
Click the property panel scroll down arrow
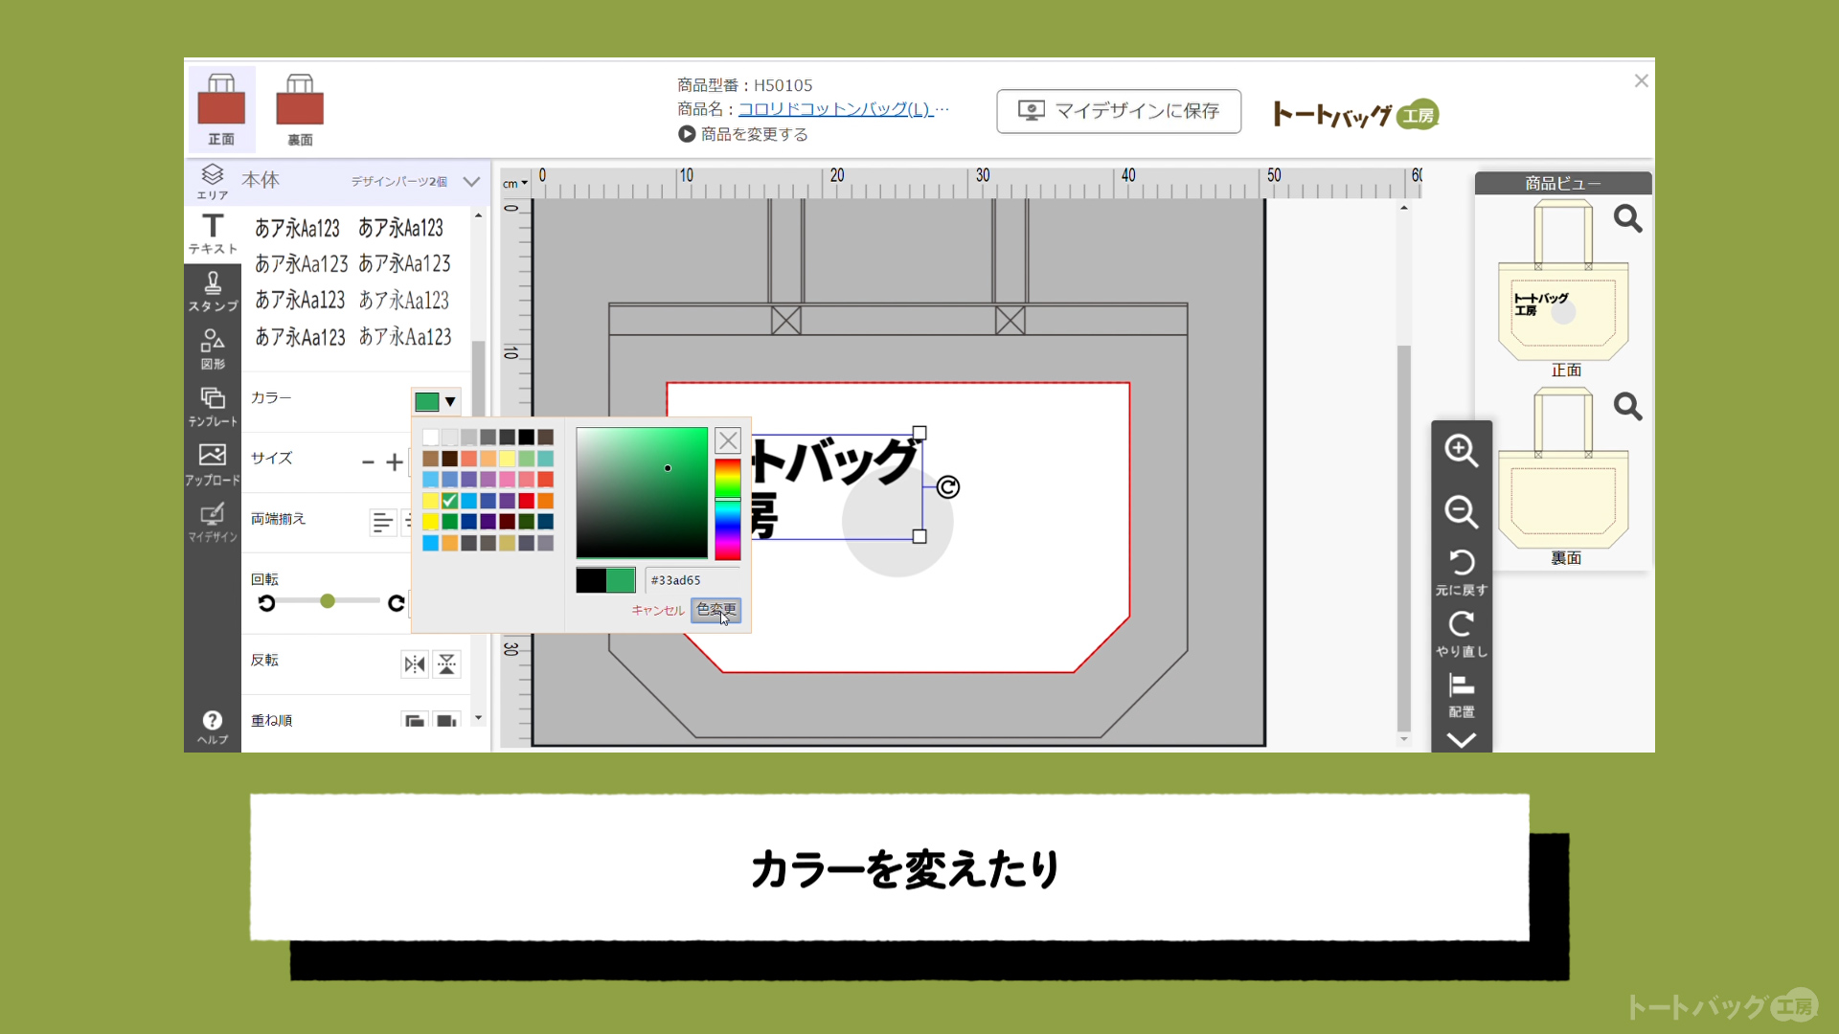(478, 718)
